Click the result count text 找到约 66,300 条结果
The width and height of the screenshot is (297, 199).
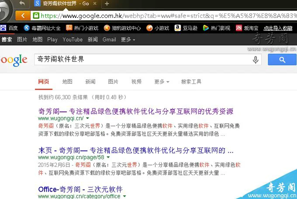click(x=63, y=98)
